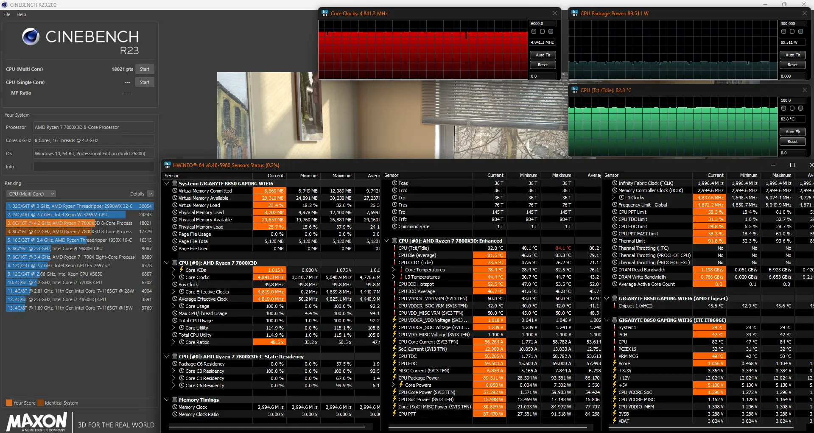Click the Sensor column header in first HWiNFO panel
Image resolution: width=814 pixels, height=433 pixels.
(x=208, y=176)
